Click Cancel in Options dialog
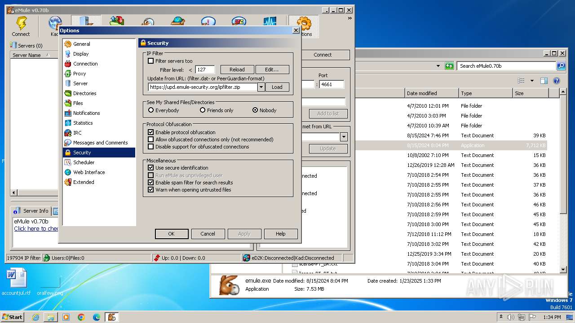Screen dimensions: 575x323 (208, 234)
